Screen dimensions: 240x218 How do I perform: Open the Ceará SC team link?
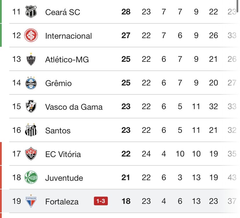(x=63, y=12)
